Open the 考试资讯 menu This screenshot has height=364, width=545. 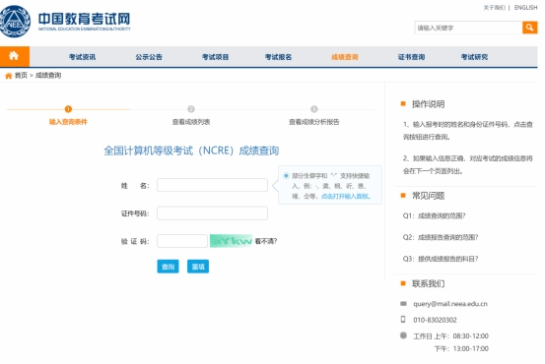82,57
